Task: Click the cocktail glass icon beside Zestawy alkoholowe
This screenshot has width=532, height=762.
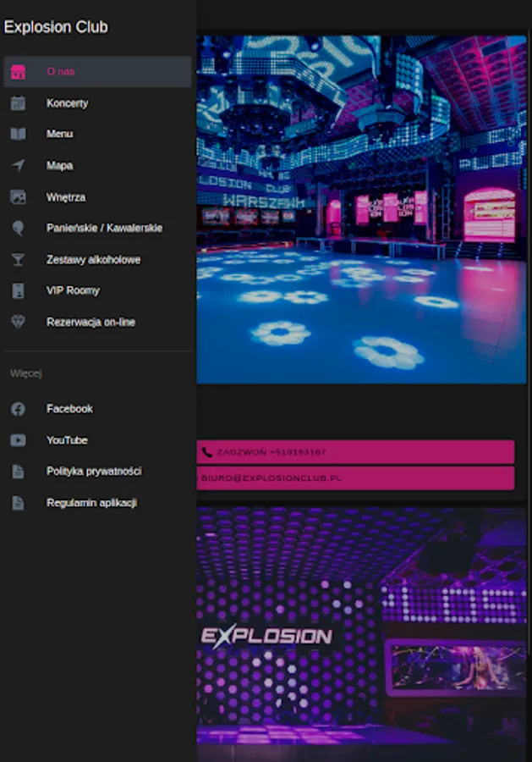Action: click(x=18, y=260)
